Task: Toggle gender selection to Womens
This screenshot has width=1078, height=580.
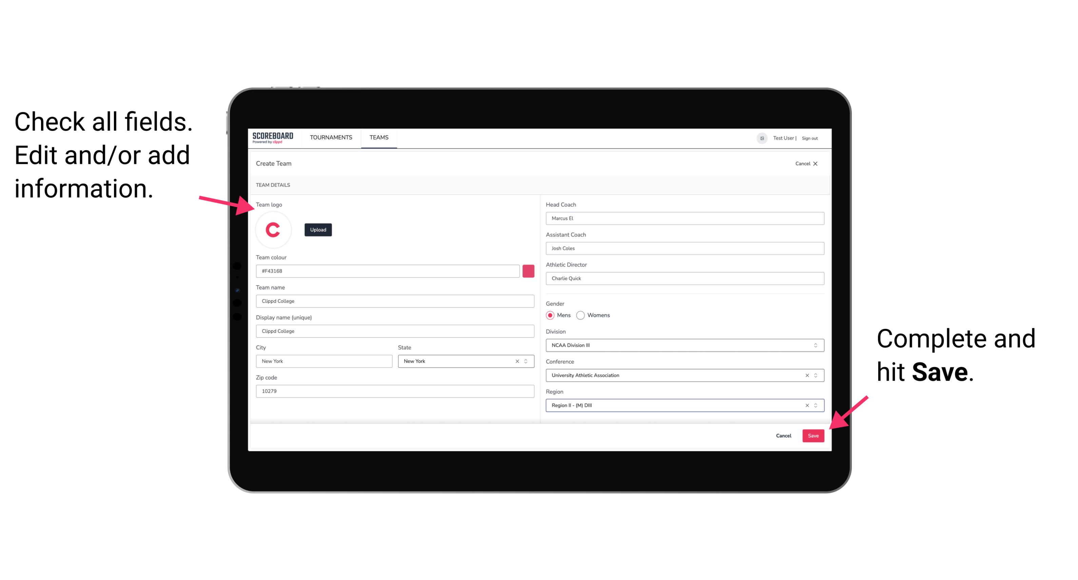Action: [581, 315]
